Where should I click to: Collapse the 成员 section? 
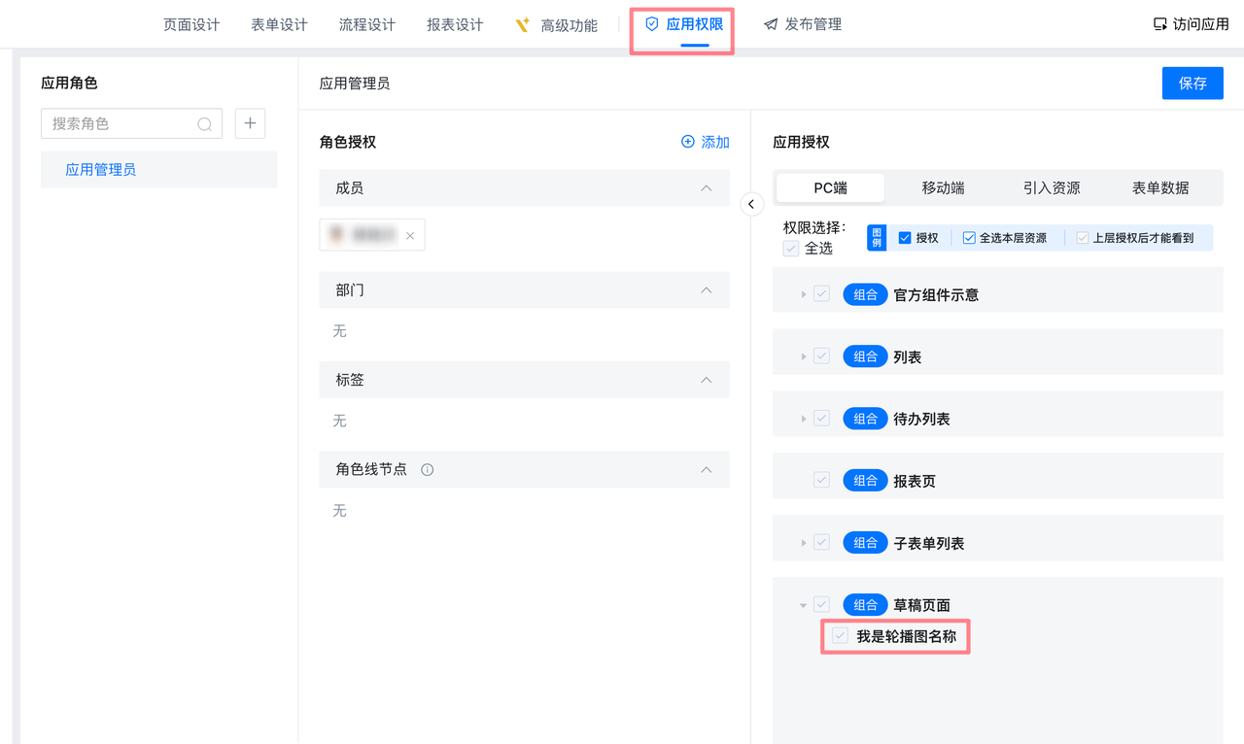pos(707,188)
